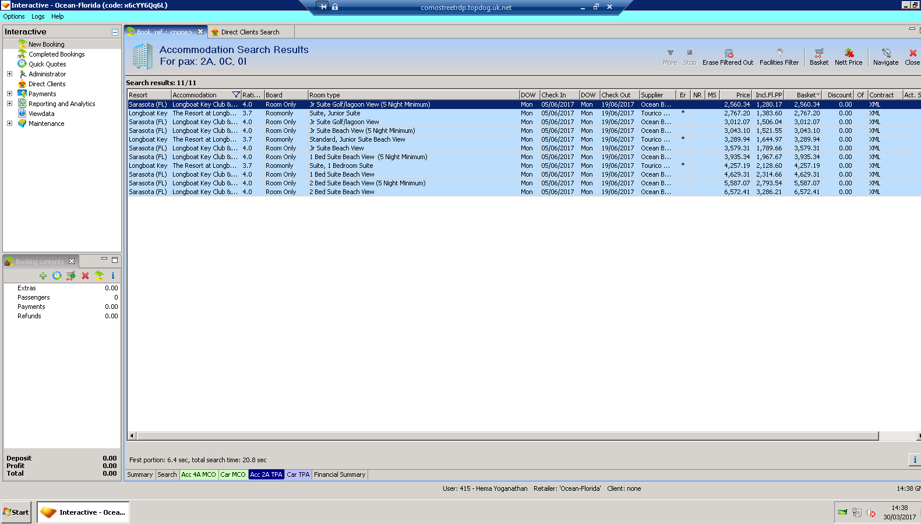Click the red X delete icon in Booking contents
Viewport: 921px width, 524px height.
pos(85,276)
